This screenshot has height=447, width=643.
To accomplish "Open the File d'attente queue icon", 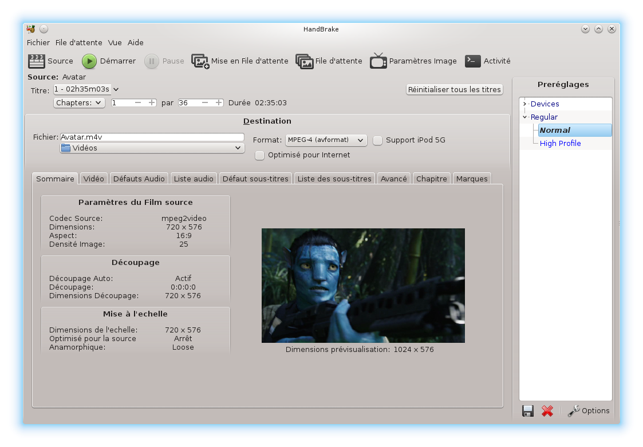I will click(304, 61).
